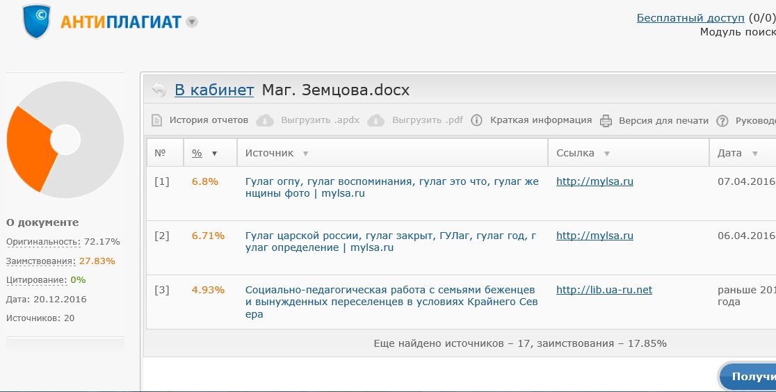This screenshot has width=776, height=392.
Task: Expand the Источник column filter arrow
Action: (305, 154)
